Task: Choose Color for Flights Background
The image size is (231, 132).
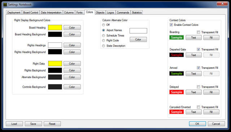Action: [x=72, y=70]
